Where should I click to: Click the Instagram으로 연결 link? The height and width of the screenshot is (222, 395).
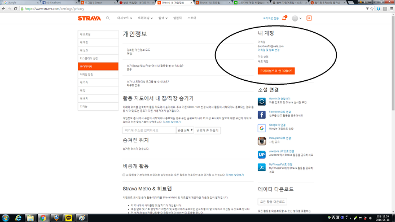click(x=280, y=138)
